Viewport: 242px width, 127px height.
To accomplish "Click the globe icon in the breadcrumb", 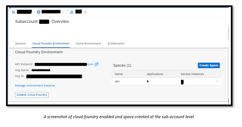I will click(39, 12).
